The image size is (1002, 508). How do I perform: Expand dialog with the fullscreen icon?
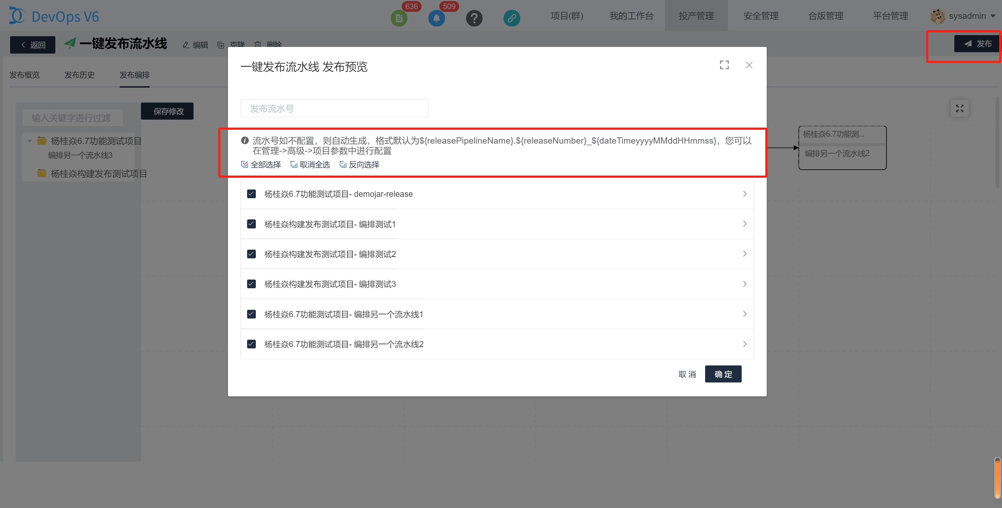click(x=724, y=65)
